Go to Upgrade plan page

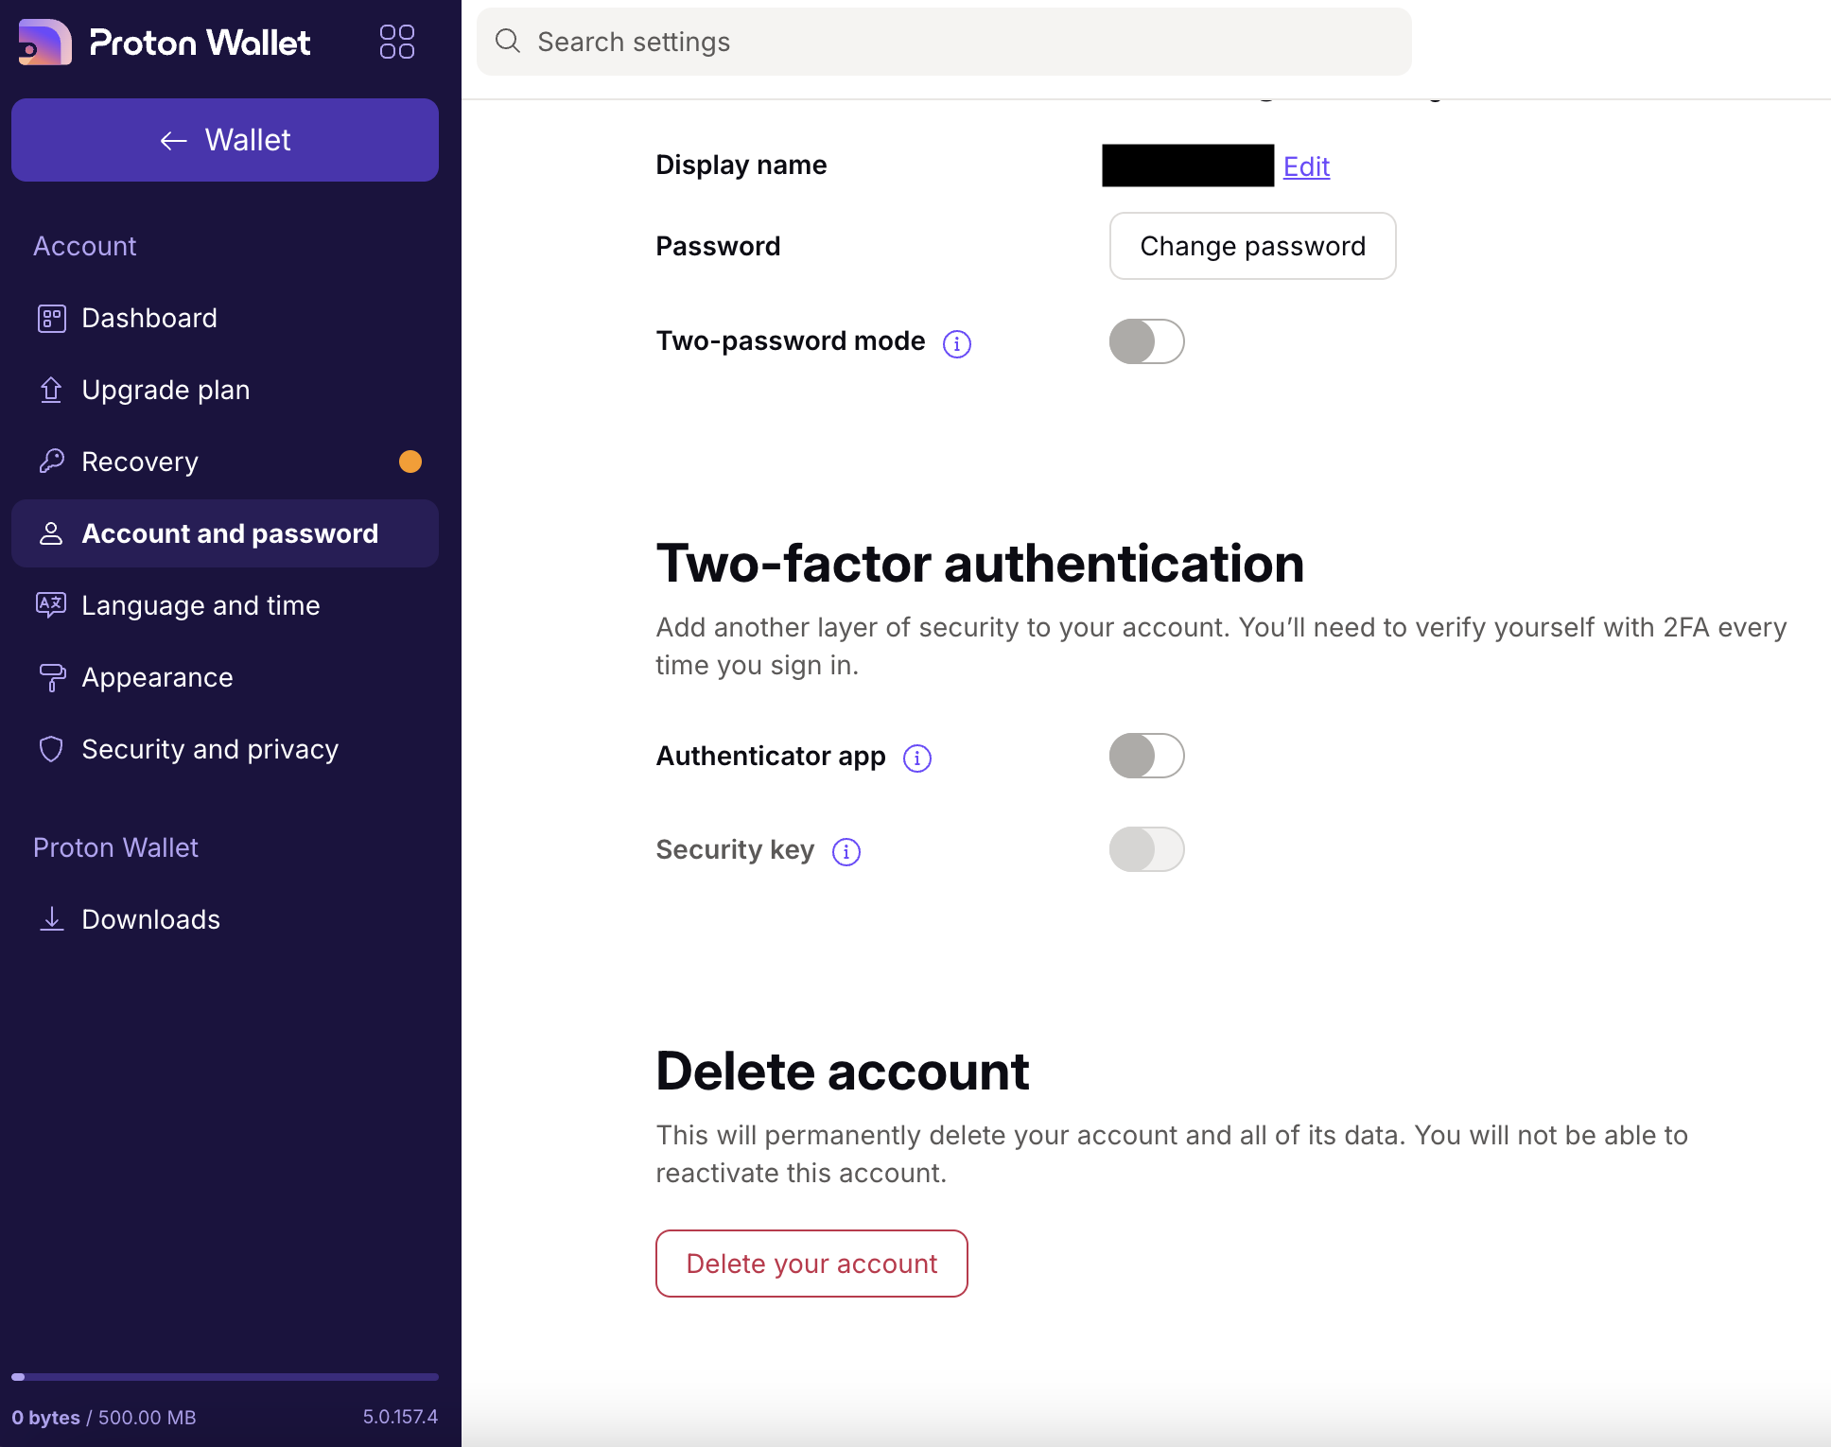[225, 390]
